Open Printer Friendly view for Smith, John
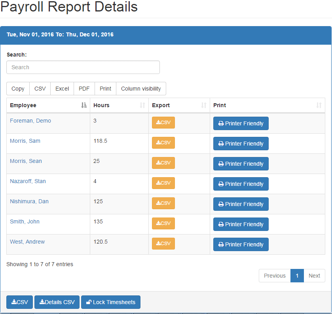332x314 pixels. (241, 224)
